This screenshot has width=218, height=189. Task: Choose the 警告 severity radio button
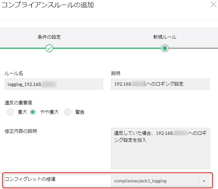(x=68, y=112)
